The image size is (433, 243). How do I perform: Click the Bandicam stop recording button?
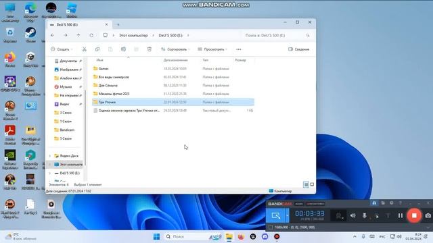pyautogui.click(x=414, y=215)
